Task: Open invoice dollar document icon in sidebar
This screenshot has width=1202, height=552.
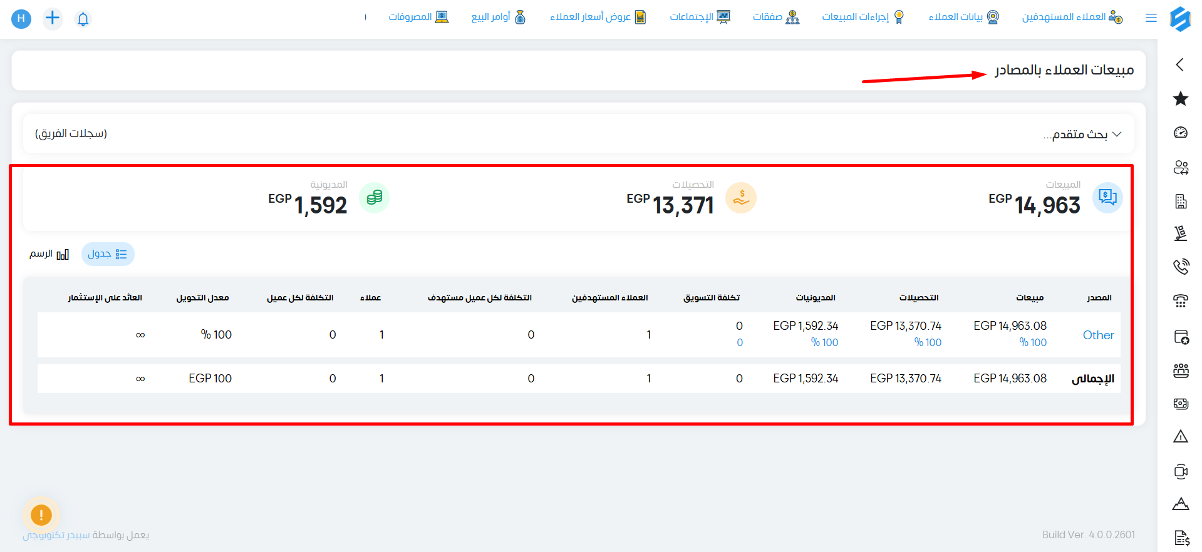Action: [x=1181, y=538]
